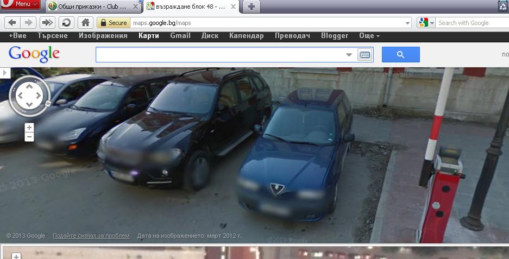The width and height of the screenshot is (509, 259).
Task: Expand the left side panel arrow
Action: point(5,73)
